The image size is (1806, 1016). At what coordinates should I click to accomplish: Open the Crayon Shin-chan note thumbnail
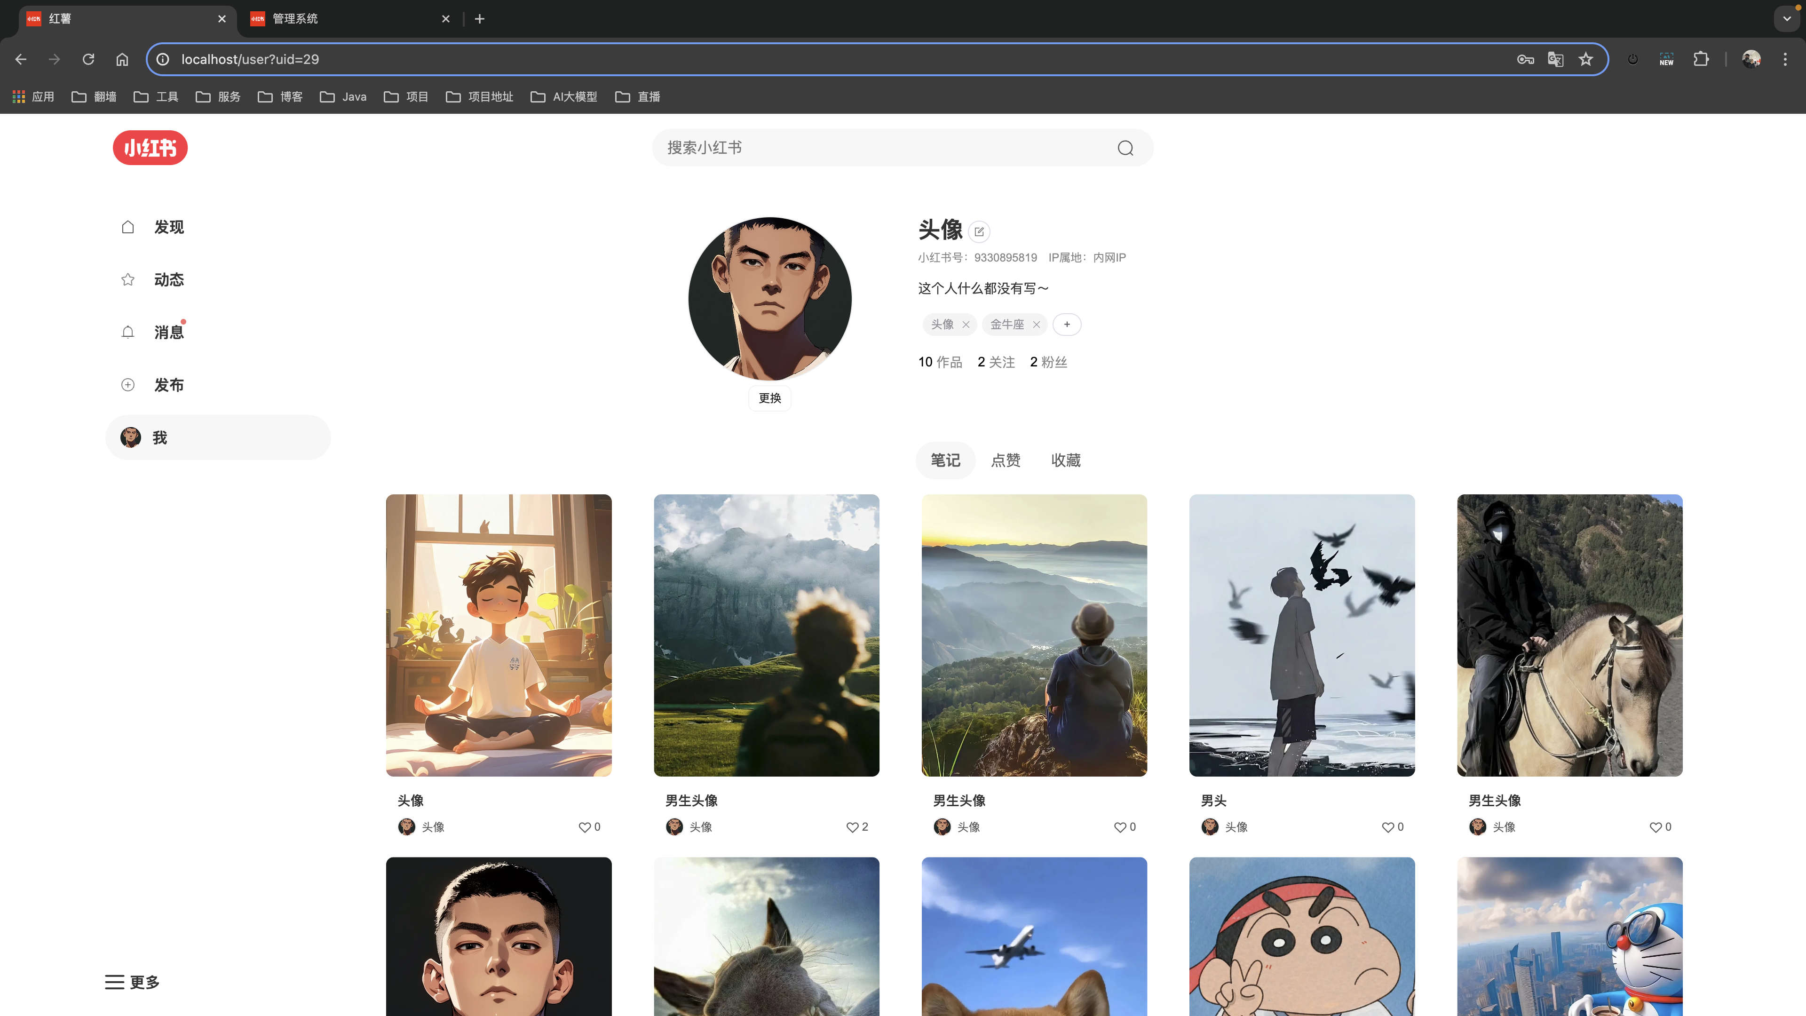click(x=1302, y=937)
